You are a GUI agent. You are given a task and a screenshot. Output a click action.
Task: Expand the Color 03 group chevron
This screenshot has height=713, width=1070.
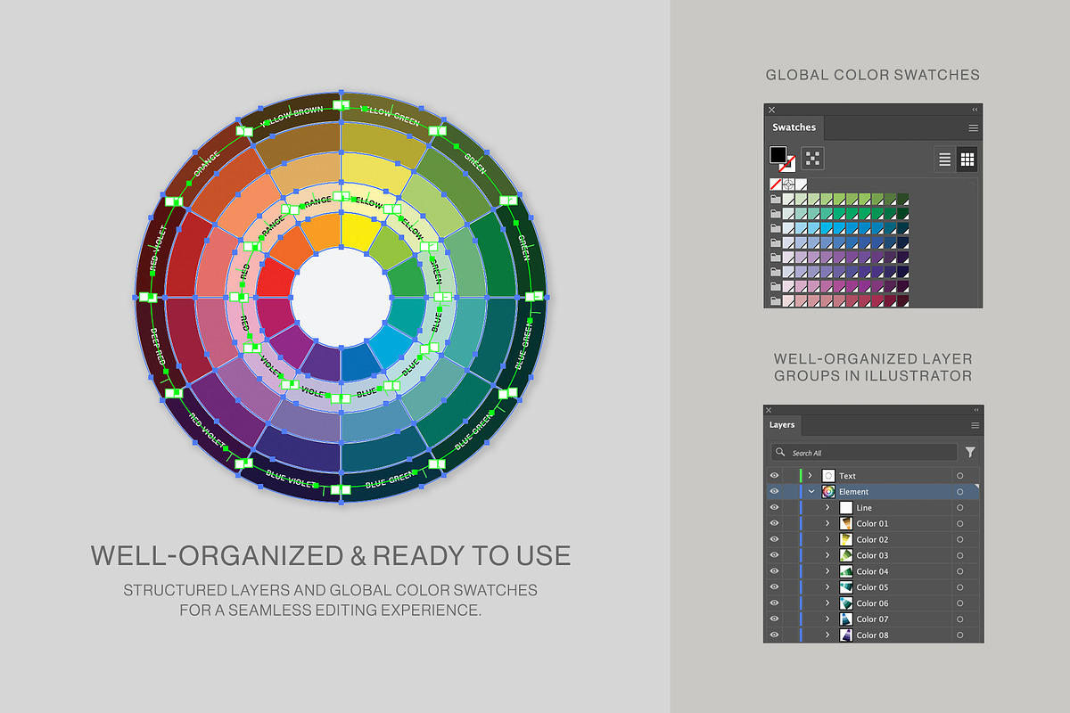tap(827, 555)
